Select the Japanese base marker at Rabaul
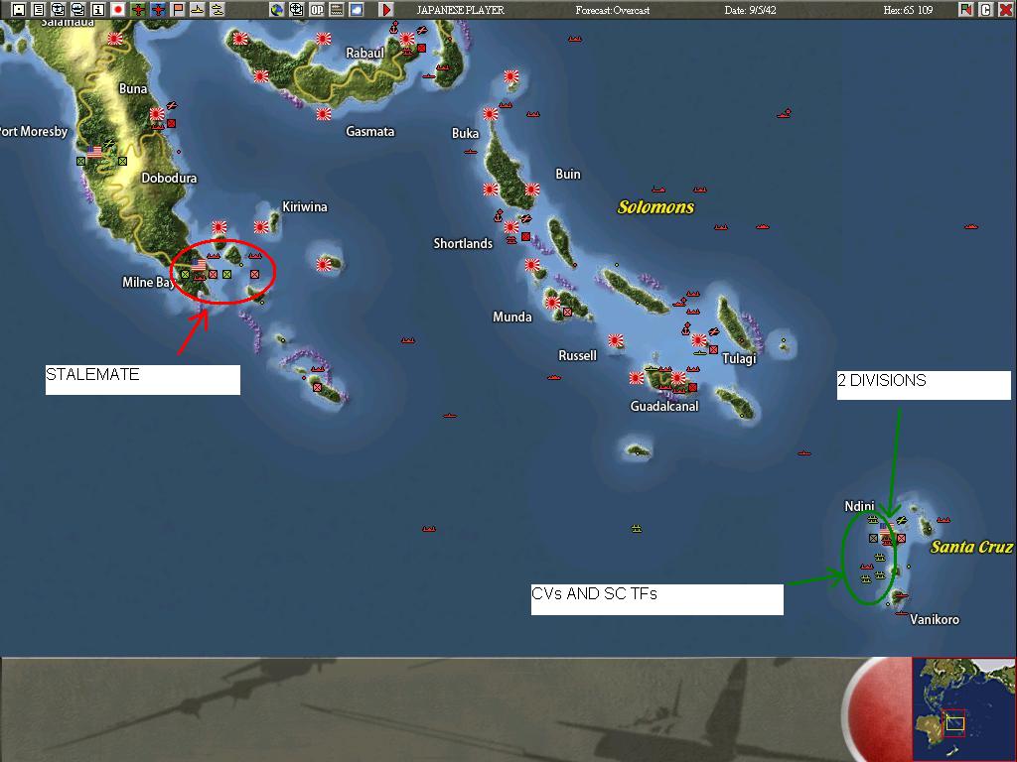This screenshot has height=762, width=1017. click(406, 39)
